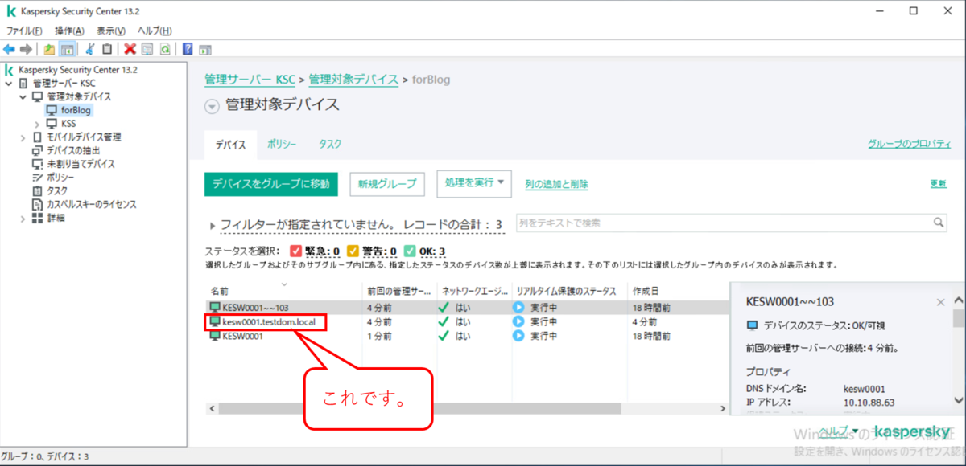The image size is (966, 466).
Task: Collapse the 管理対象デバイス header with round arrow
Action: click(212, 106)
